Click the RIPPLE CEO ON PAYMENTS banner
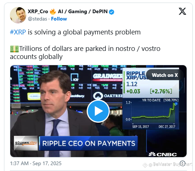Viewport: 195px width, 171px height. pos(89,144)
